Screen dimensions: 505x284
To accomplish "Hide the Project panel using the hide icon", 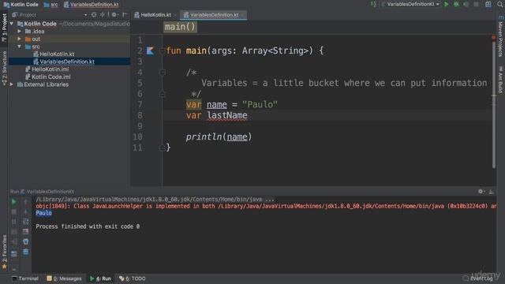I will pyautogui.click(x=125, y=15).
